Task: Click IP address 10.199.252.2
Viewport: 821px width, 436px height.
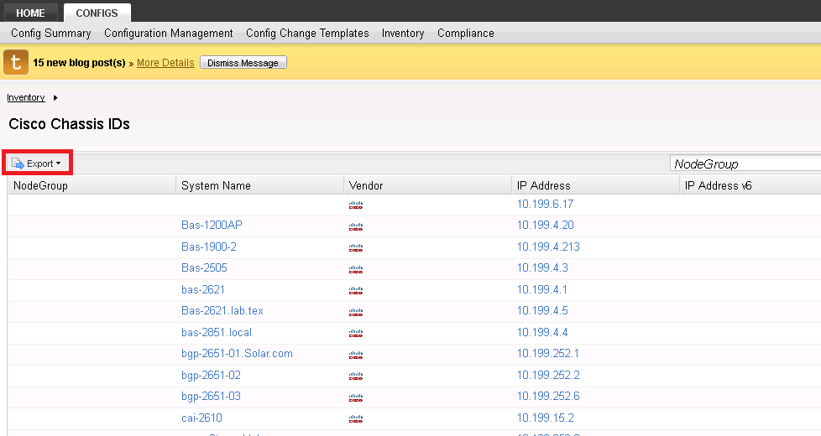Action: click(x=548, y=376)
